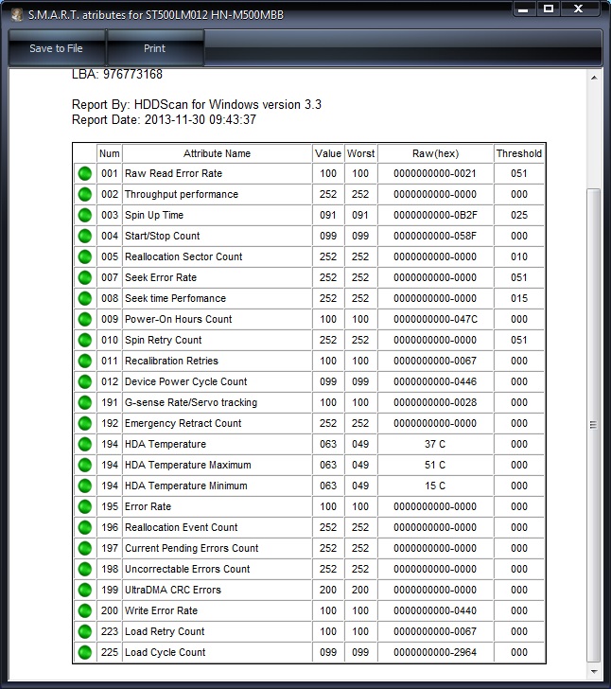This screenshot has height=689, width=611.
Task: Click raw value 0000000000-0028
Action: pos(435,402)
